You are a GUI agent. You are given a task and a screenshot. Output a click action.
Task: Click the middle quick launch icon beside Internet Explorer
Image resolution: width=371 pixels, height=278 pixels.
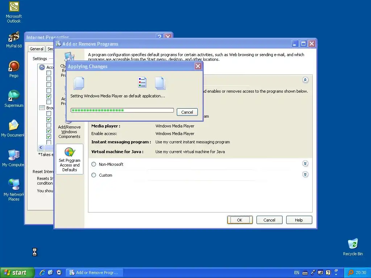coord(51,273)
